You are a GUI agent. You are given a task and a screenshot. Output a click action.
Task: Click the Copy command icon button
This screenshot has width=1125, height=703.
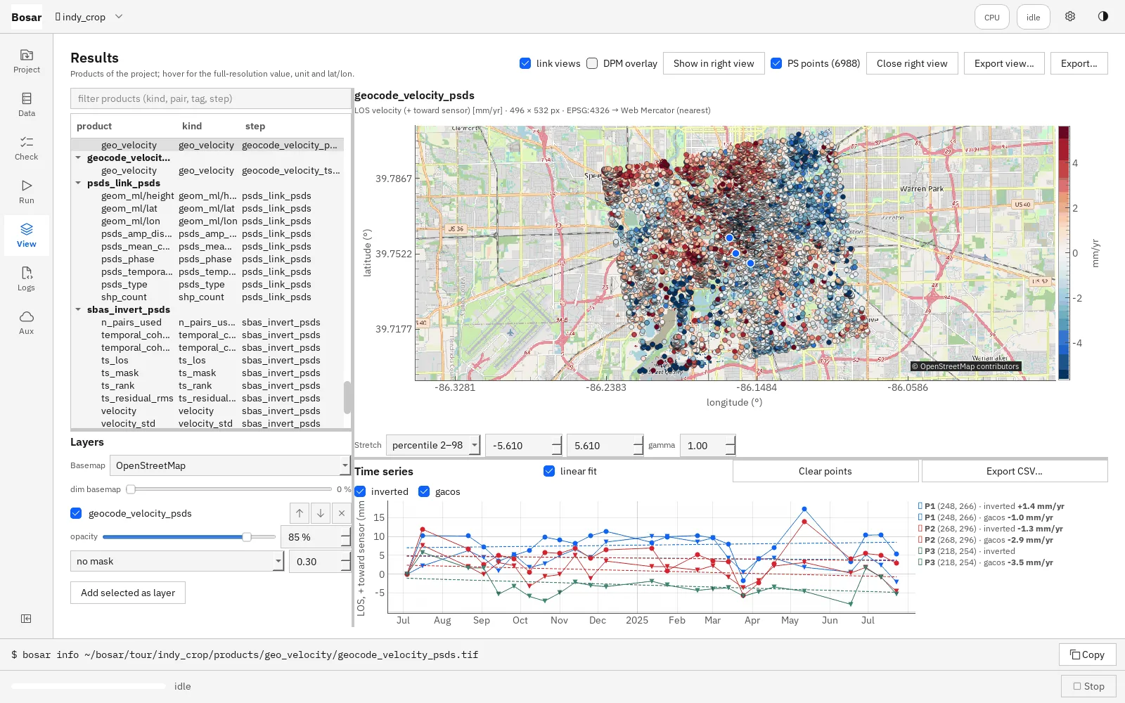1087,654
